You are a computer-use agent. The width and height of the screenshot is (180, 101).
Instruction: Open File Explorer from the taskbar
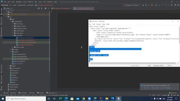tap(107, 98)
